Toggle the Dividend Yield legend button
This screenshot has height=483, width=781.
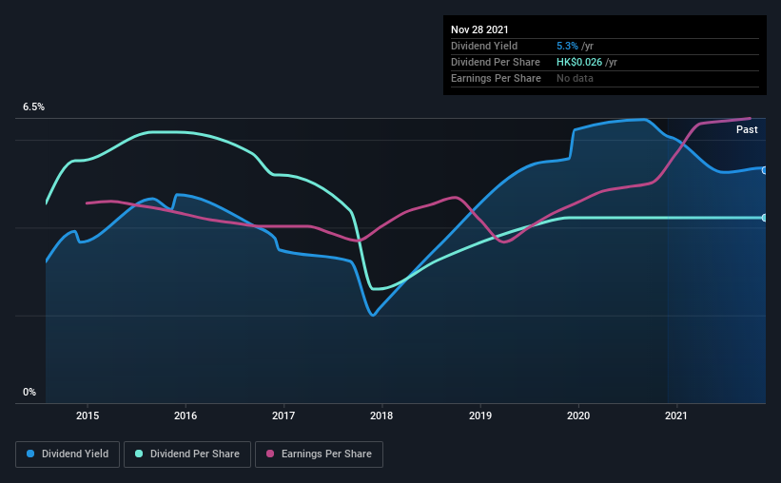(x=68, y=454)
